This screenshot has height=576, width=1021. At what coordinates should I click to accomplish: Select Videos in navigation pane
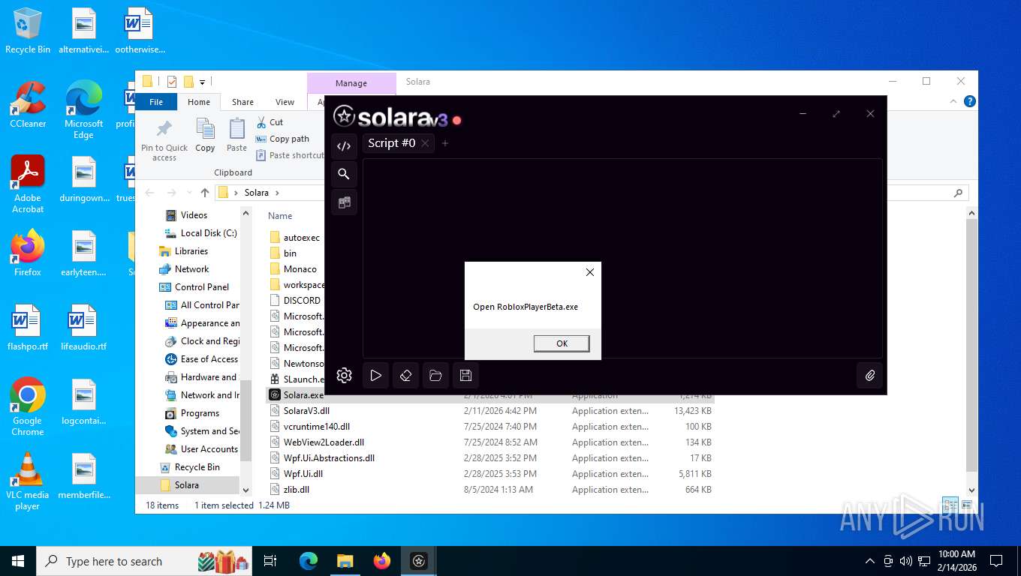(186, 215)
